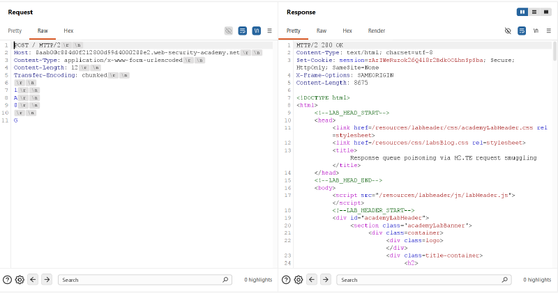This screenshot has width=558, height=293.
Task: Open the Response Raw tab
Action: [x=322, y=31]
